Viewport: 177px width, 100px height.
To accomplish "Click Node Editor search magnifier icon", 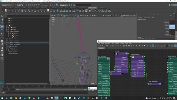I will point(134,46).
